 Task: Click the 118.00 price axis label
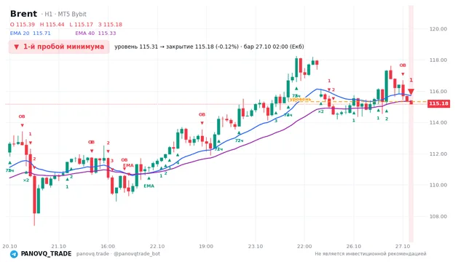(x=438, y=60)
